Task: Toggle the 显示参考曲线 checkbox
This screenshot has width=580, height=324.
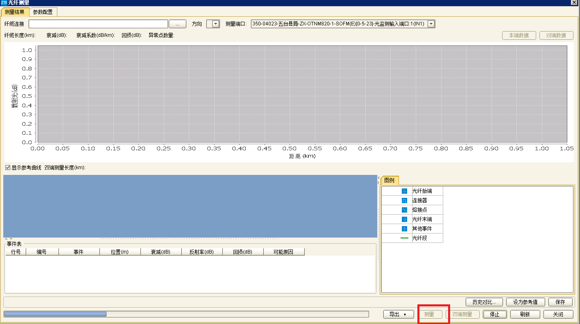Action: click(x=8, y=168)
